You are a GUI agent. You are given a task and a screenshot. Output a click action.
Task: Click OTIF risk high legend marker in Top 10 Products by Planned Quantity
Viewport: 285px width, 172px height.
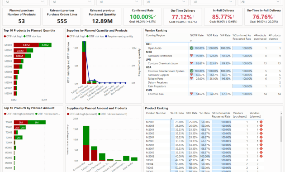(5, 36)
